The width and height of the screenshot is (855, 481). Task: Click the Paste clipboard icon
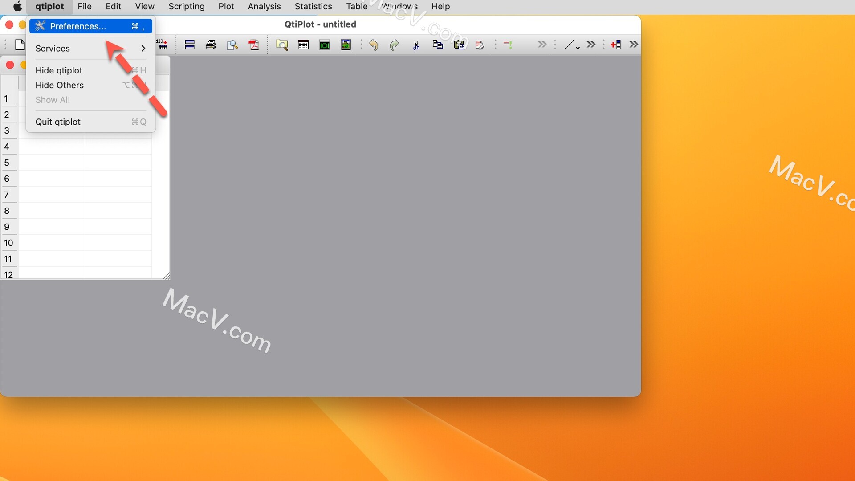click(x=459, y=45)
